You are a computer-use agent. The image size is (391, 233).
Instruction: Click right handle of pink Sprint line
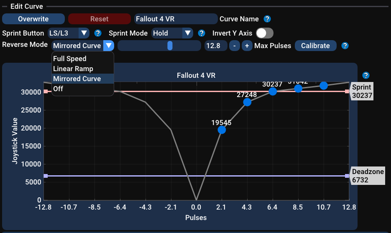click(x=347, y=91)
